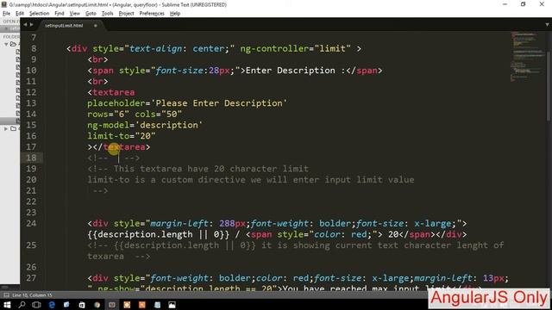Open the Photos app taskbar icon
Image resolution: width=552 pixels, height=310 pixels.
[x=172, y=305]
